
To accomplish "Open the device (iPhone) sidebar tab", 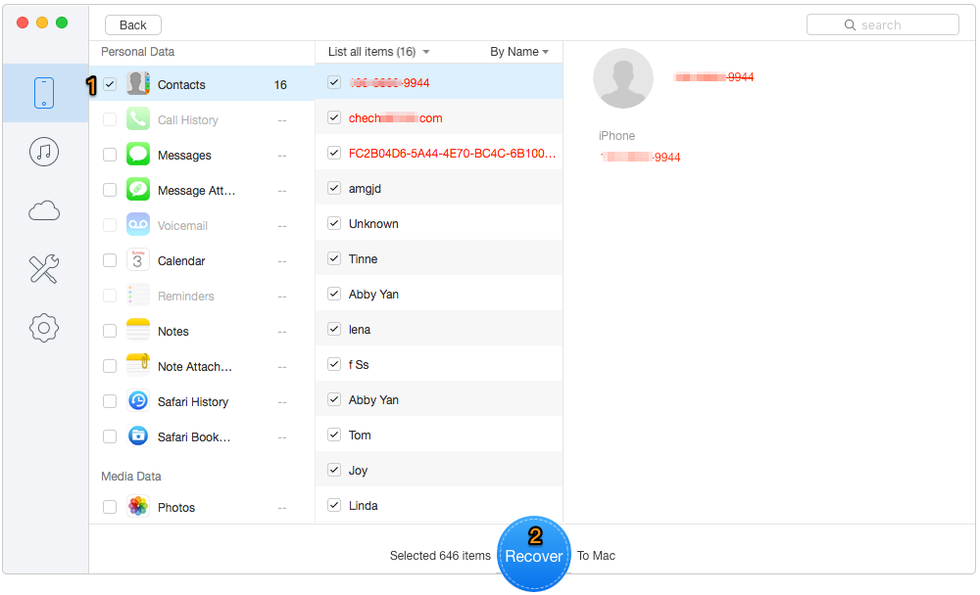I will 44,93.
